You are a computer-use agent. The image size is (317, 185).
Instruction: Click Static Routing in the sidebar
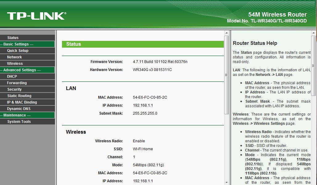click(x=19, y=96)
